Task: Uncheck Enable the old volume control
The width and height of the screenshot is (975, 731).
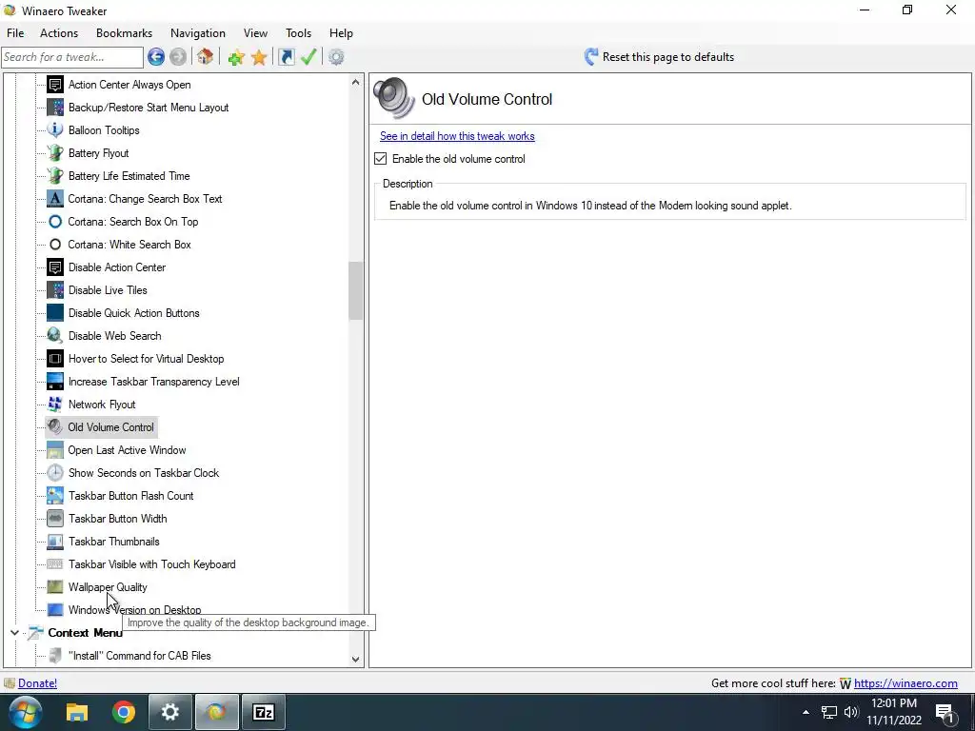Action: click(381, 159)
